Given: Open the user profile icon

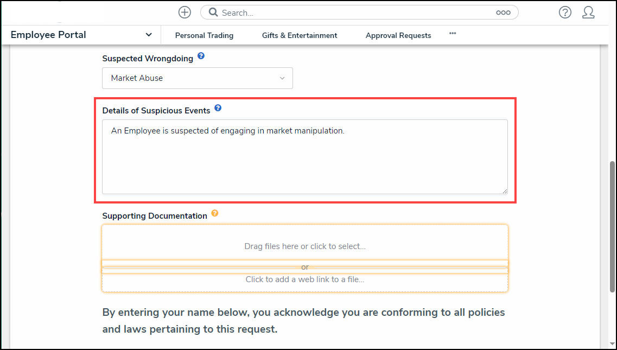Looking at the screenshot, I should coord(588,12).
